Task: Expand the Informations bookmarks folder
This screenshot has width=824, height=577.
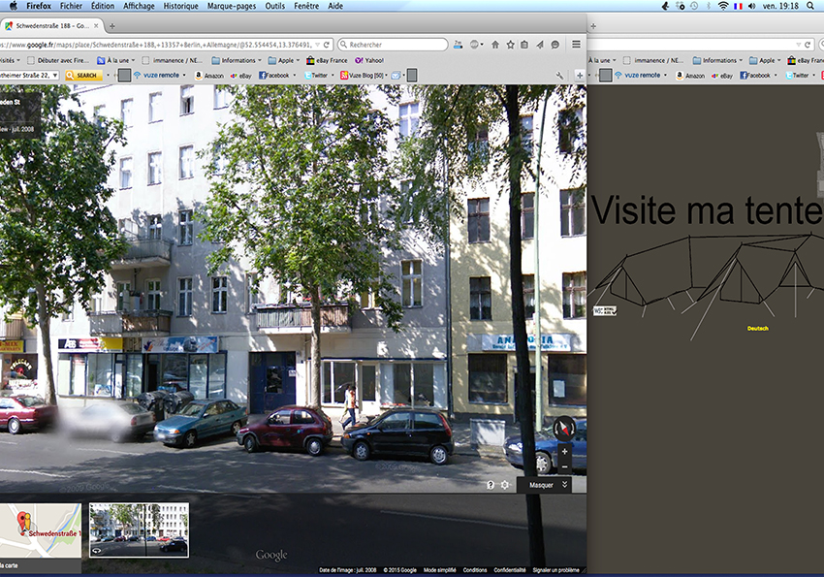Action: [236, 60]
